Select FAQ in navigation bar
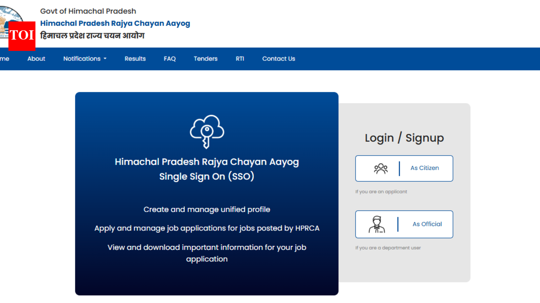540x303 pixels. (170, 59)
